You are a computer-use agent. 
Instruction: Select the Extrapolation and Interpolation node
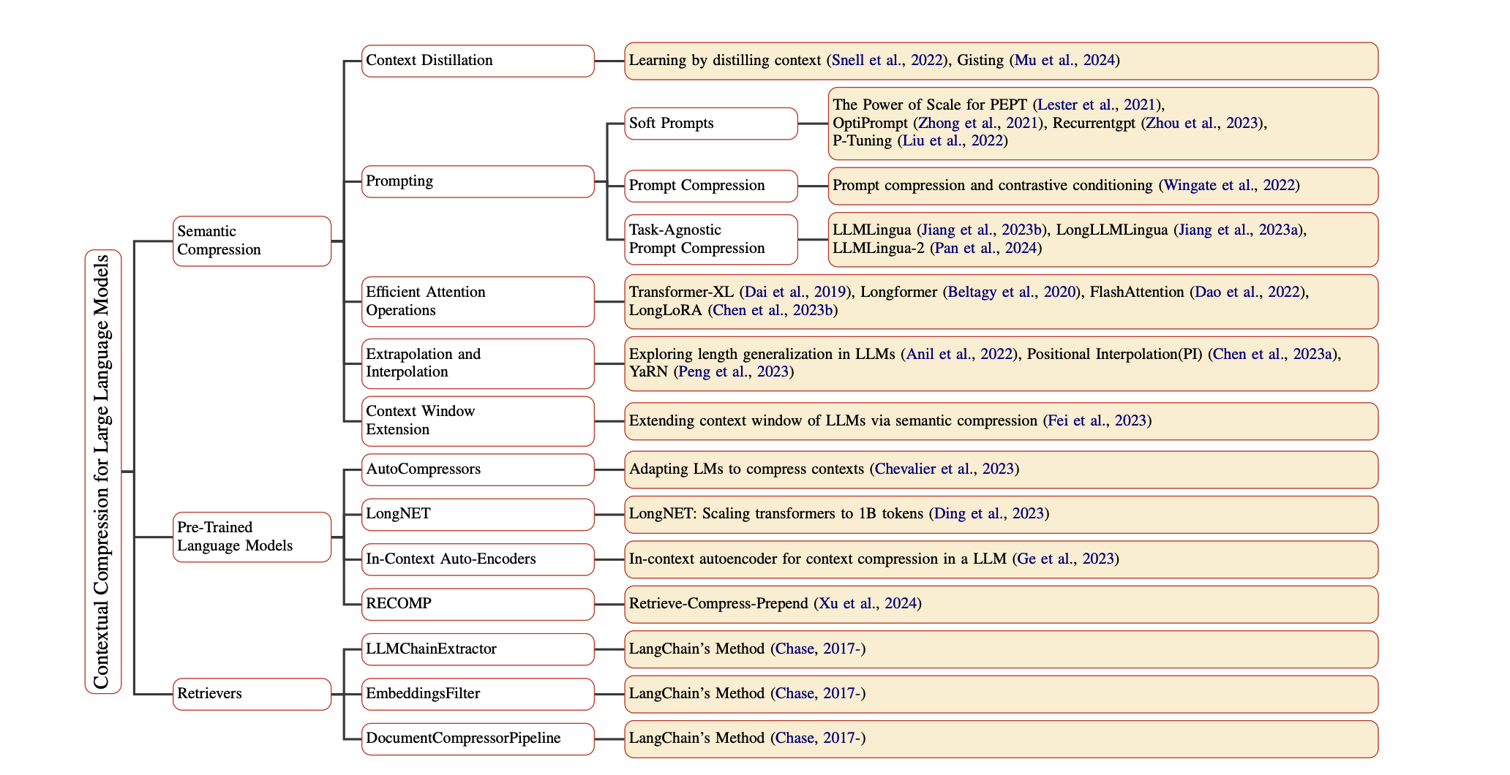478,363
